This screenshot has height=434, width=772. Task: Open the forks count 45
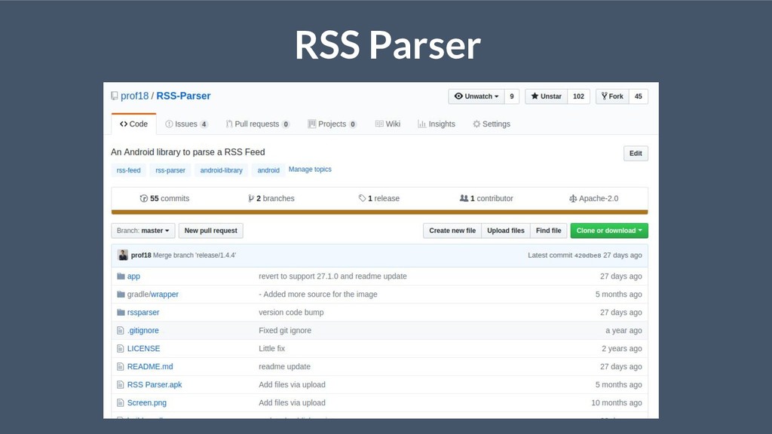[x=639, y=96]
